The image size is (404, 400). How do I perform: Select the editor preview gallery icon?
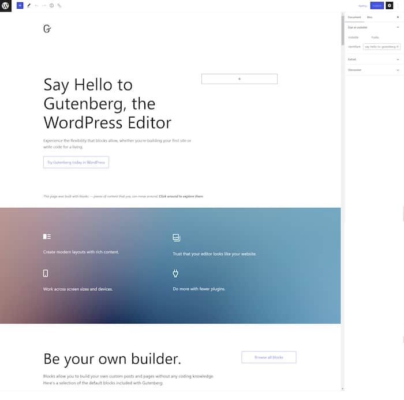176,237
